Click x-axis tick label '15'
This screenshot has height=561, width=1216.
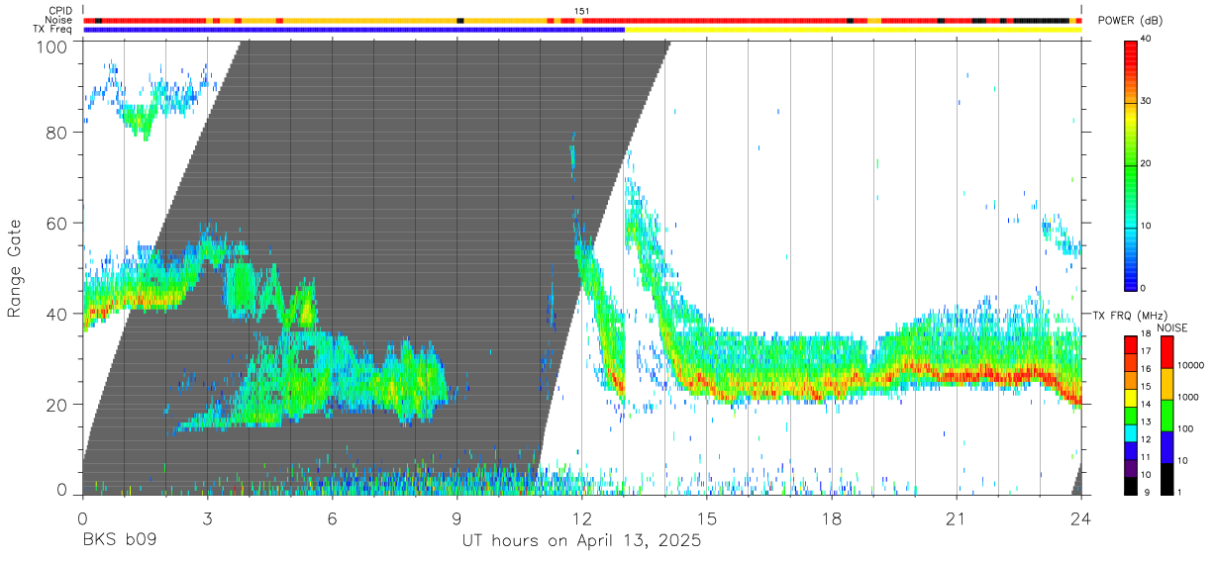pyautogui.click(x=707, y=518)
